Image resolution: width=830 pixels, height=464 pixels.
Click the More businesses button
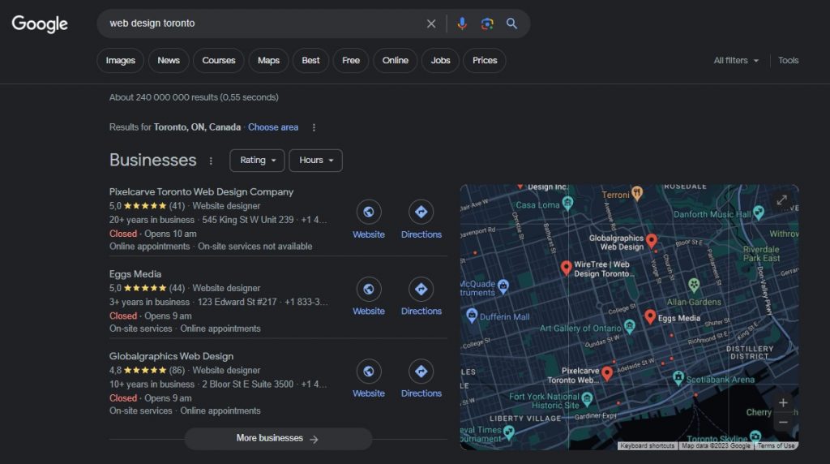(278, 439)
